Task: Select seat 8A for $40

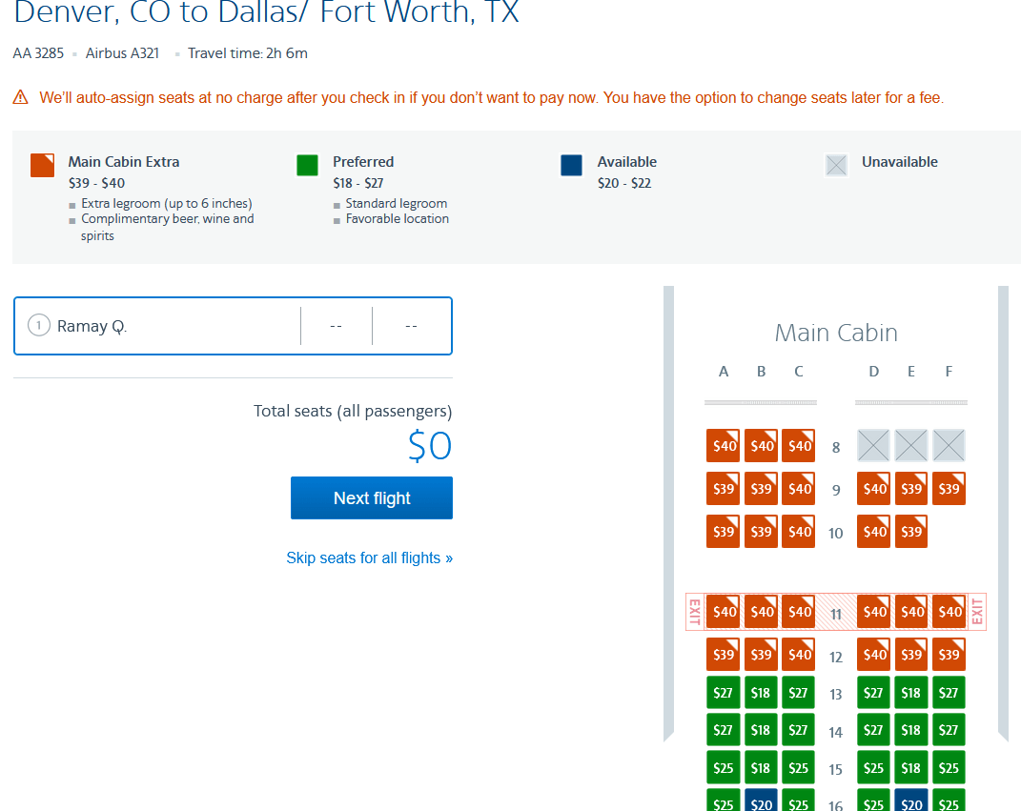Action: coord(723,446)
